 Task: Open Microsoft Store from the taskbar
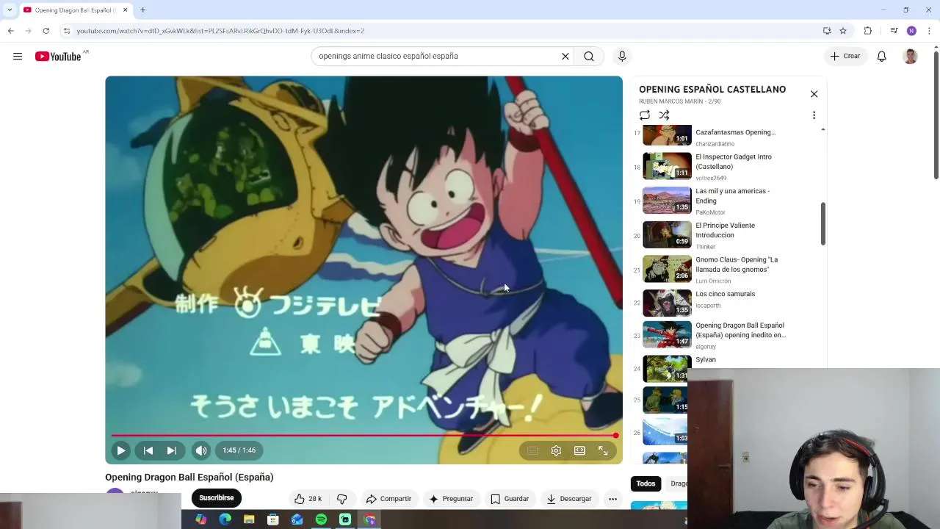[x=273, y=519]
